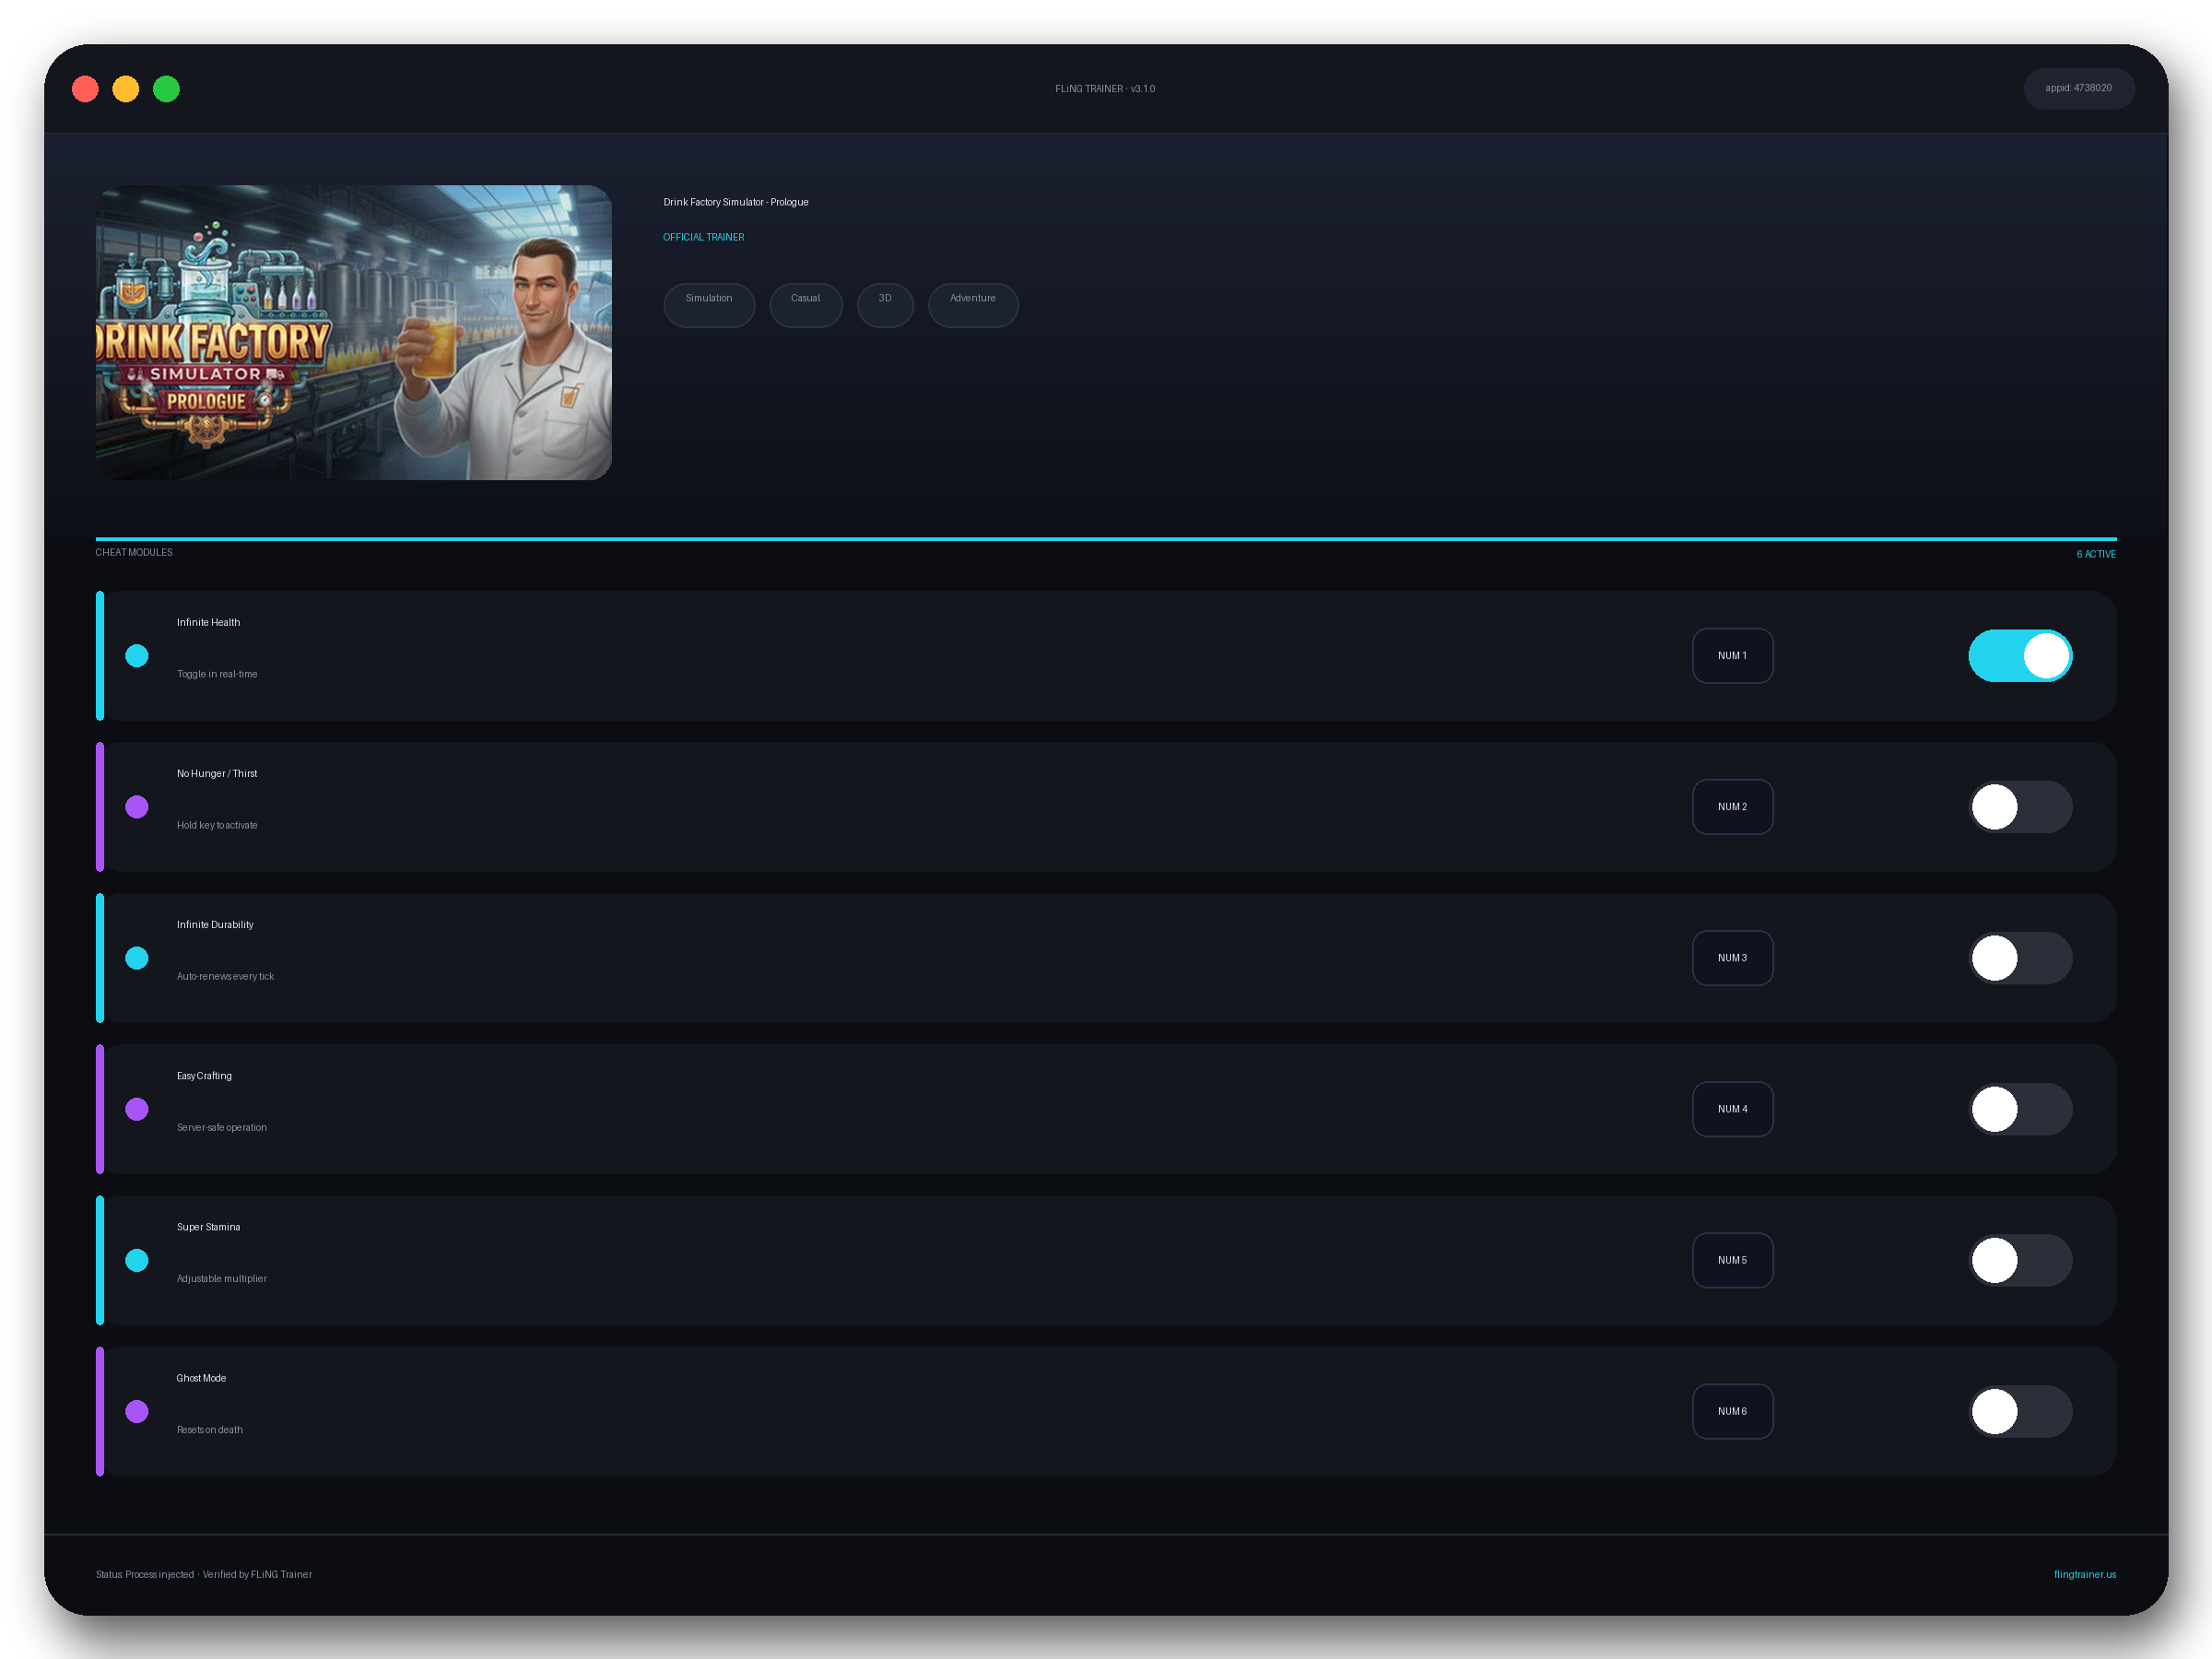Click the Easy Crafting module name
Image resolution: width=2212 pixels, height=1659 pixels.
[x=204, y=1075]
